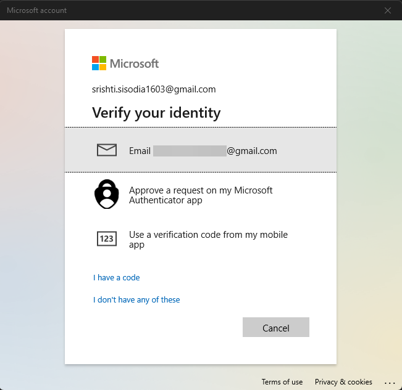The image size is (402, 390).
Task: Click the 123 verification code icon
Action: tap(107, 239)
